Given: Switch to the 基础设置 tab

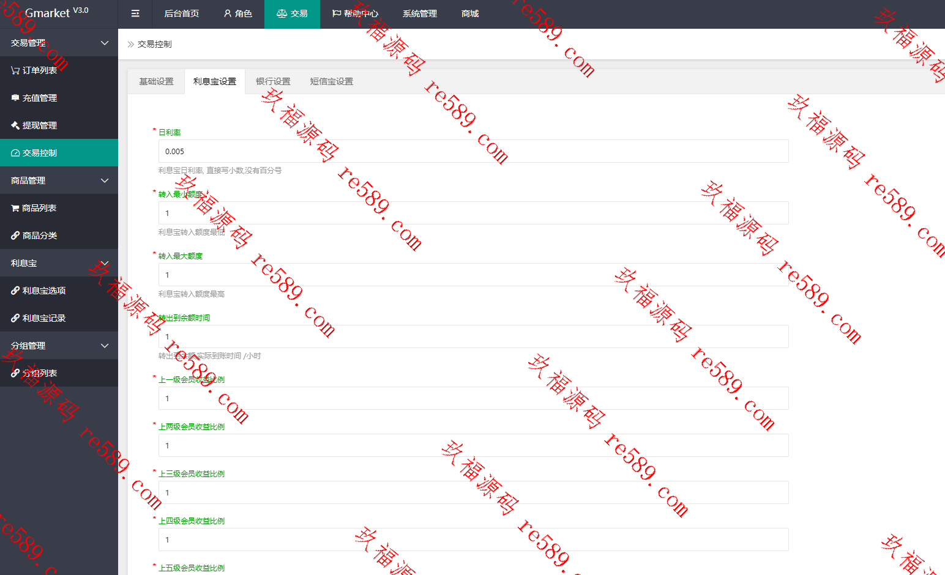Looking at the screenshot, I should pos(156,81).
